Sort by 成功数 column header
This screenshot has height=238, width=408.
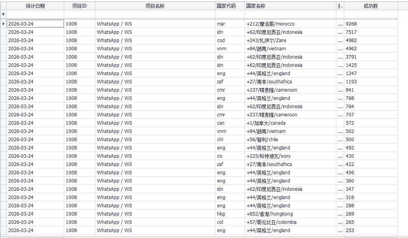371,6
